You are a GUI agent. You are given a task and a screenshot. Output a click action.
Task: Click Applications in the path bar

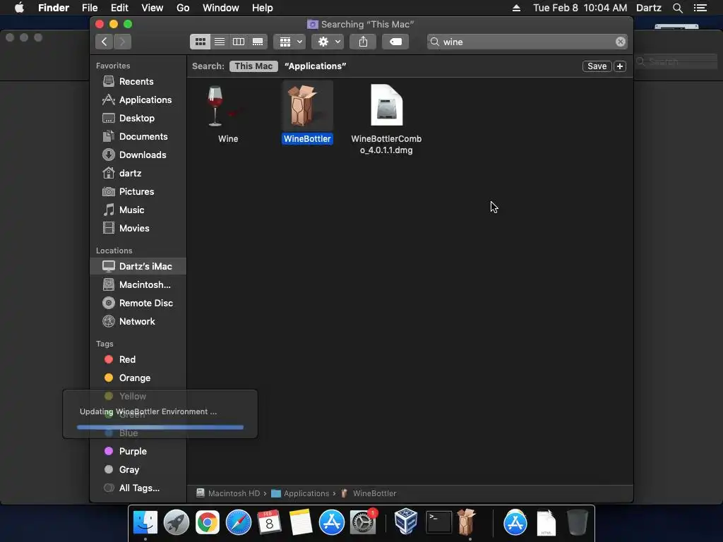pos(301,493)
